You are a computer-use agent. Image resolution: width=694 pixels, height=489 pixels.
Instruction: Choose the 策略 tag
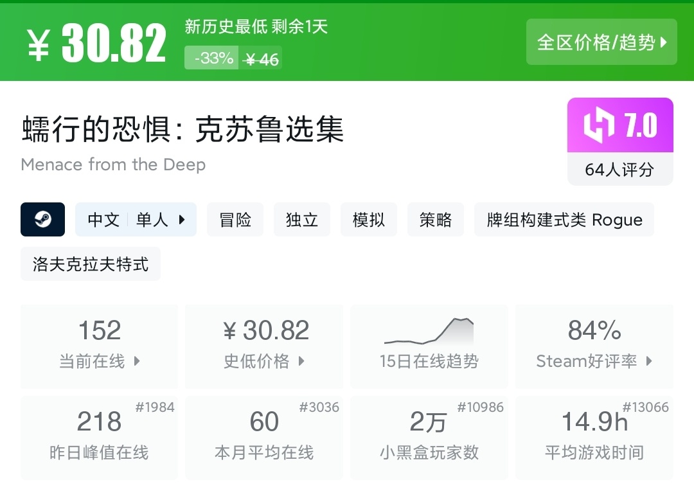[x=436, y=220]
